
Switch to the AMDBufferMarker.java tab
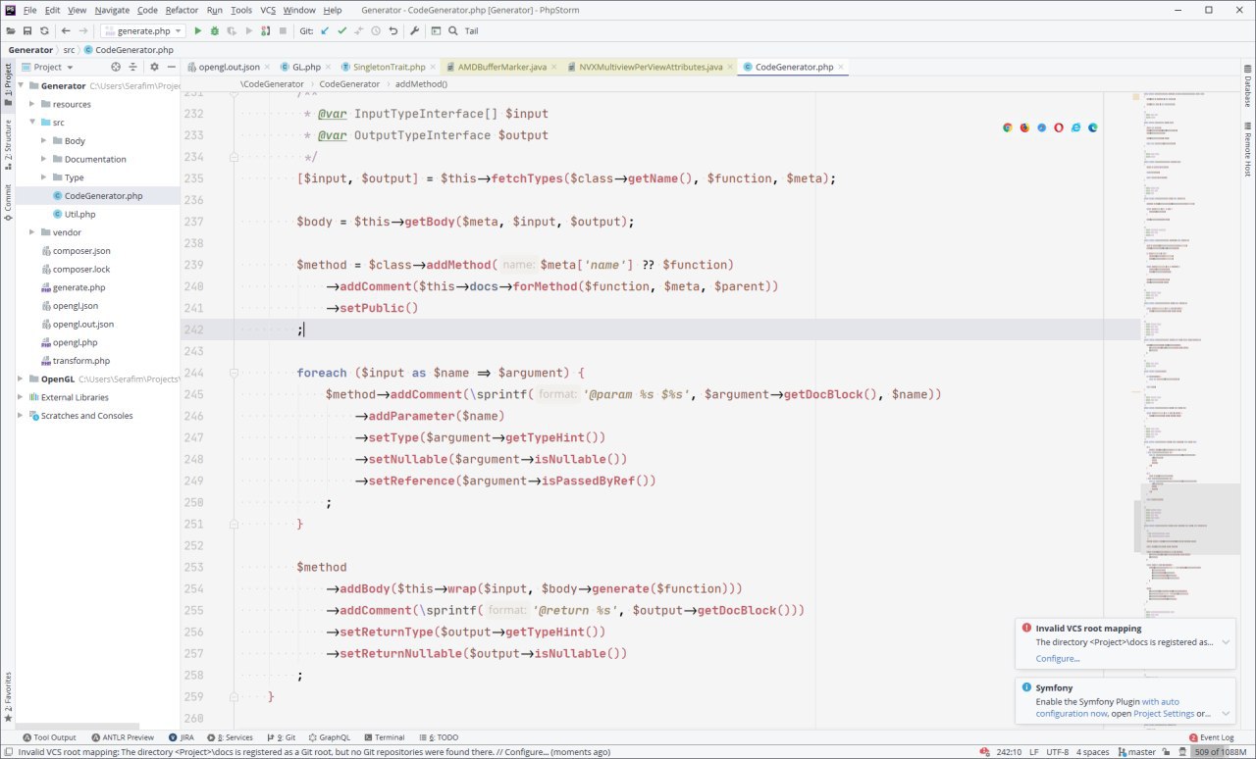503,67
